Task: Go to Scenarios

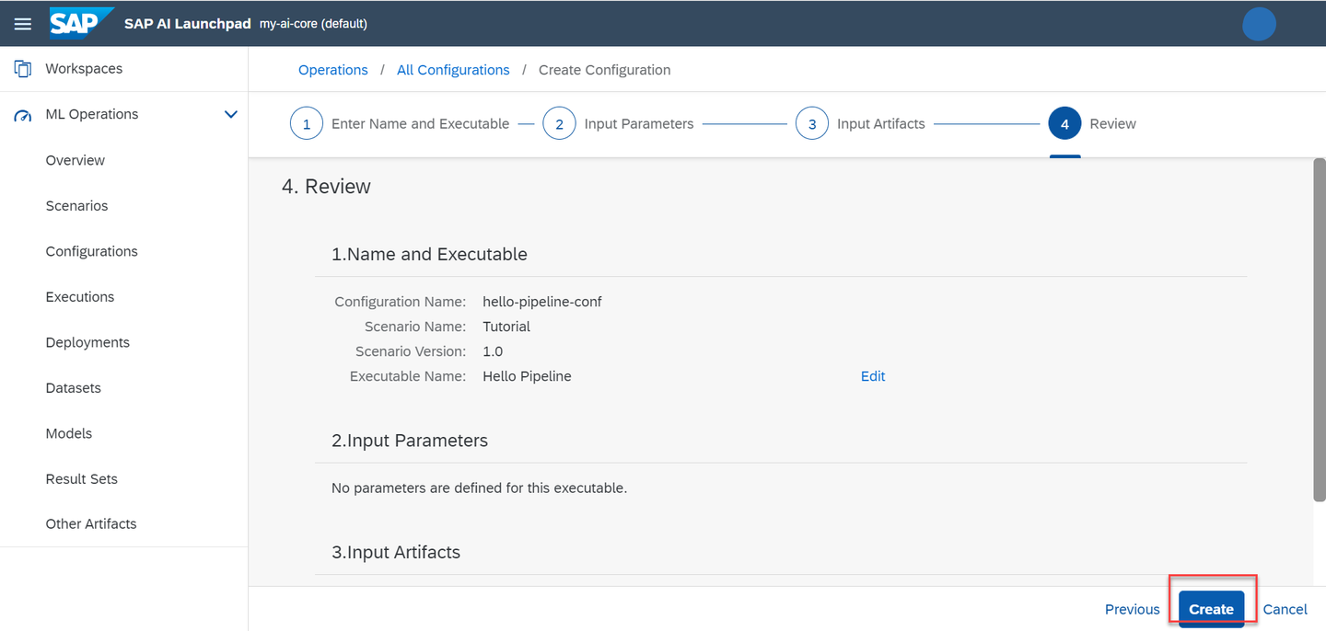Action: click(76, 206)
